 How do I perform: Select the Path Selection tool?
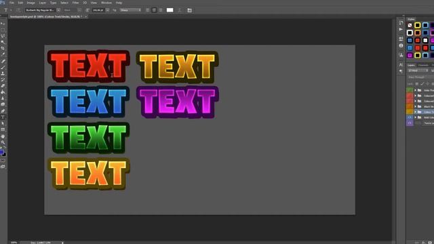pyautogui.click(x=3, y=123)
